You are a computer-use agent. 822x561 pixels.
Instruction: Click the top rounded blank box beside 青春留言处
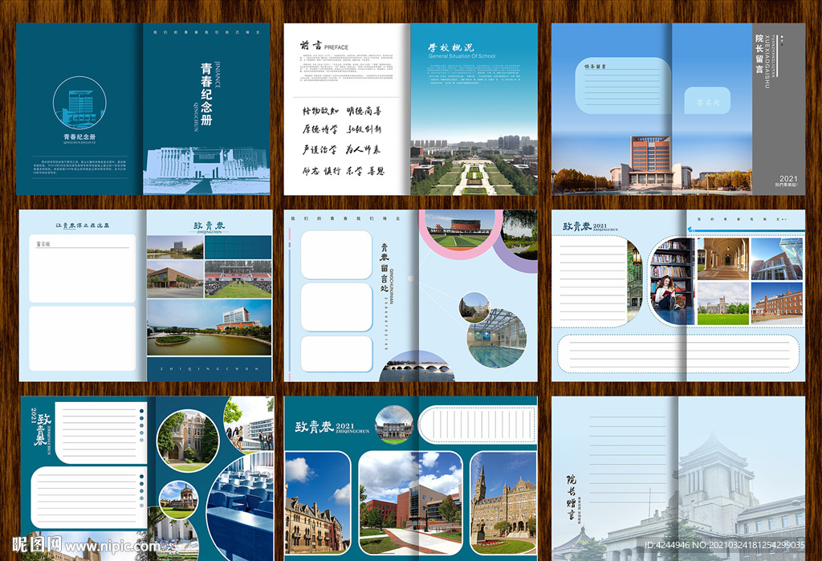336,254
